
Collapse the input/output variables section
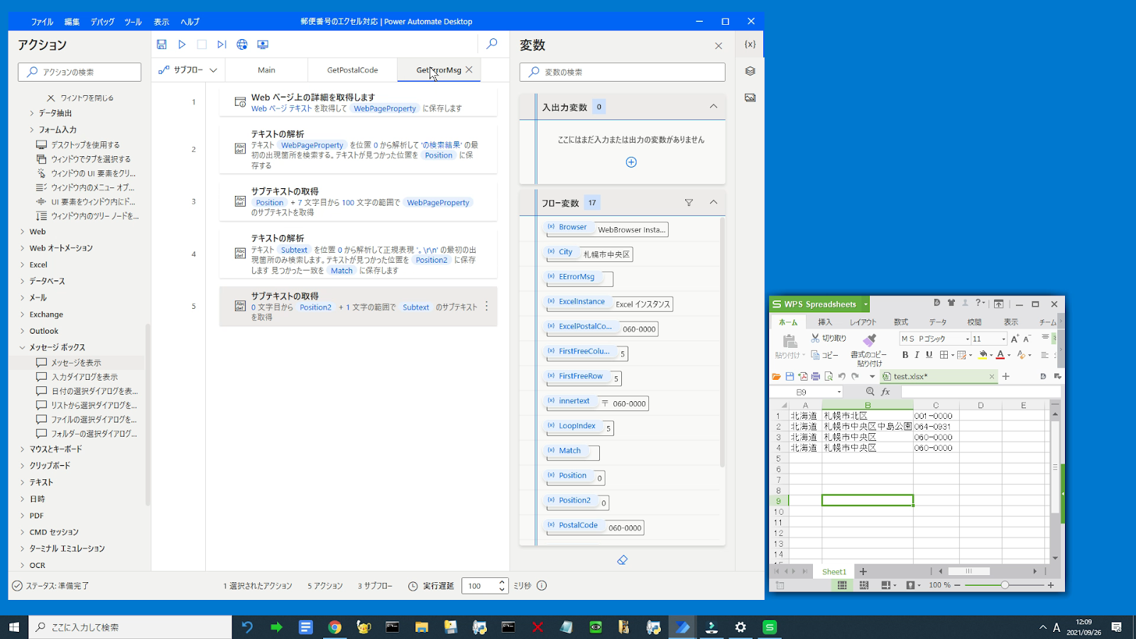[x=713, y=106]
